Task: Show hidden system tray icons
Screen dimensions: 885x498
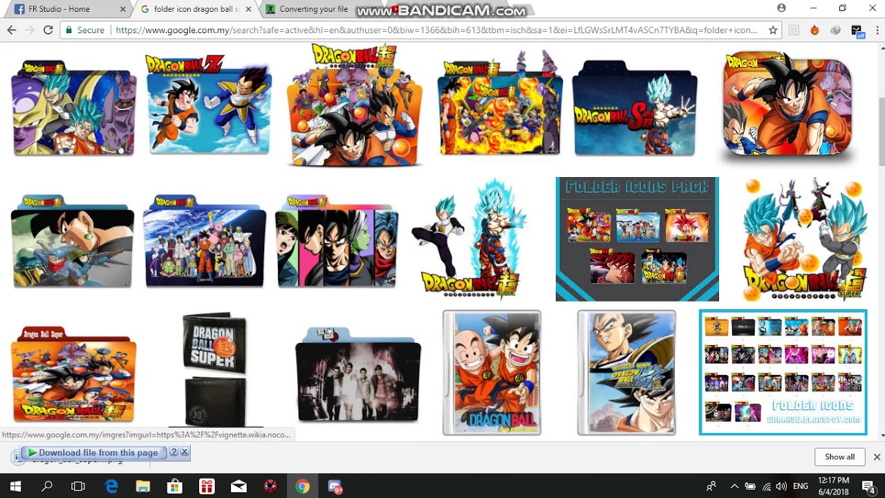Action: (734, 486)
